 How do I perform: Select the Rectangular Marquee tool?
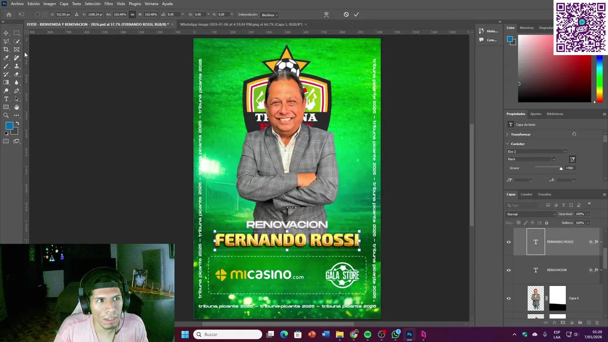[17, 33]
